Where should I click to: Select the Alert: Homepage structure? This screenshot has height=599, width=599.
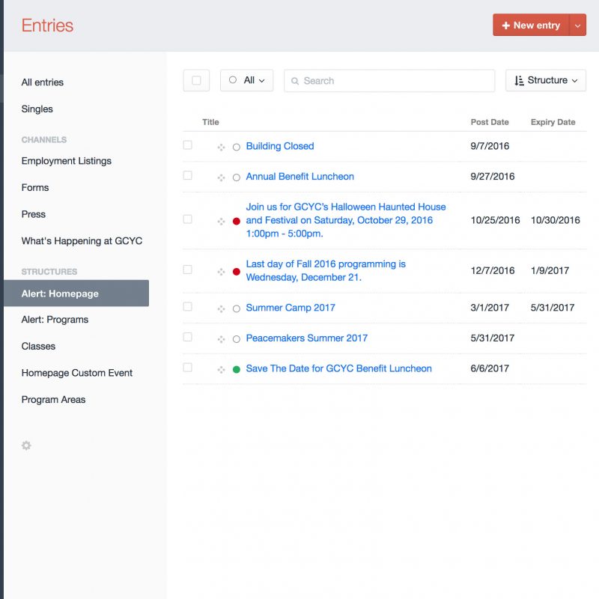[x=76, y=294]
